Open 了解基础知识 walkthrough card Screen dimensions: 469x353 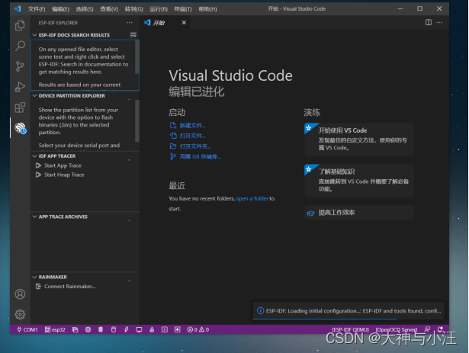coord(359,181)
